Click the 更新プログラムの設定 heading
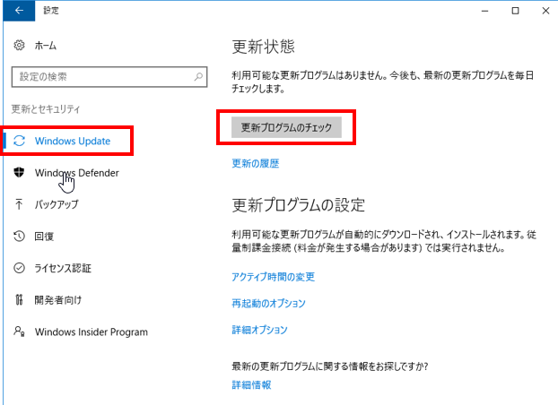Screen dimensions: 558x405 299,205
